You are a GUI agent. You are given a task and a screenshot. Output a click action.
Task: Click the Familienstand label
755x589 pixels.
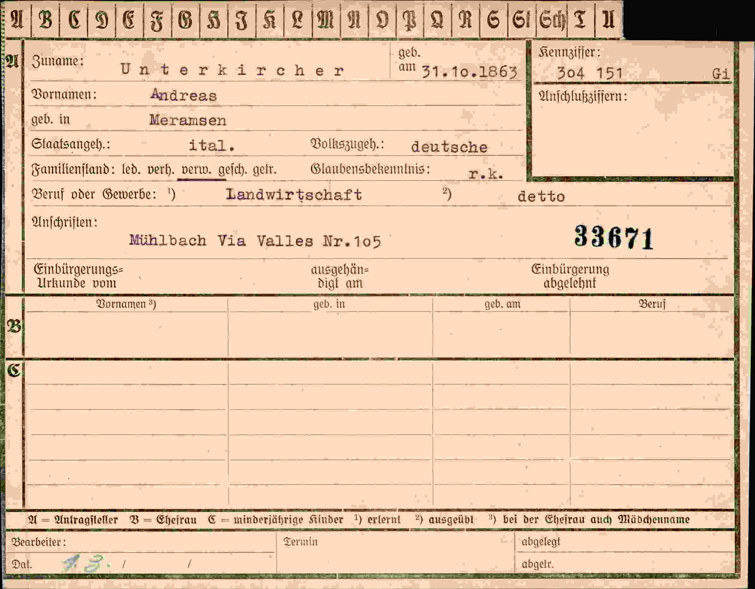click(x=73, y=170)
